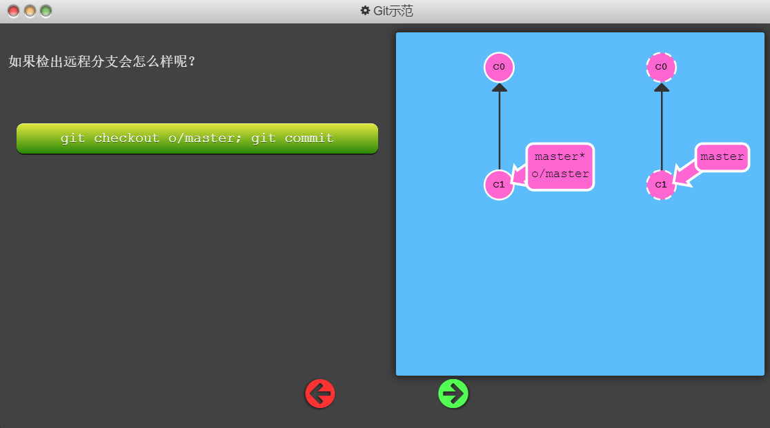The image size is (770, 428).
Task: Go to next slide with green arrow
Action: (453, 394)
